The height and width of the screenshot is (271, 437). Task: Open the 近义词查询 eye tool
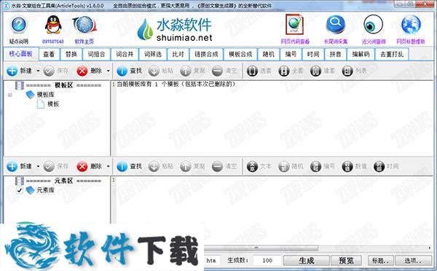pyautogui.click(x=373, y=25)
